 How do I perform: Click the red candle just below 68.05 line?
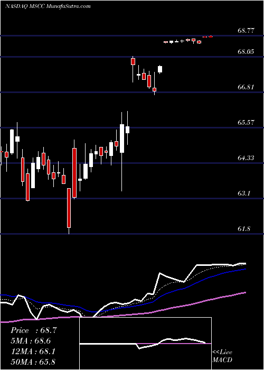[x=133, y=61]
